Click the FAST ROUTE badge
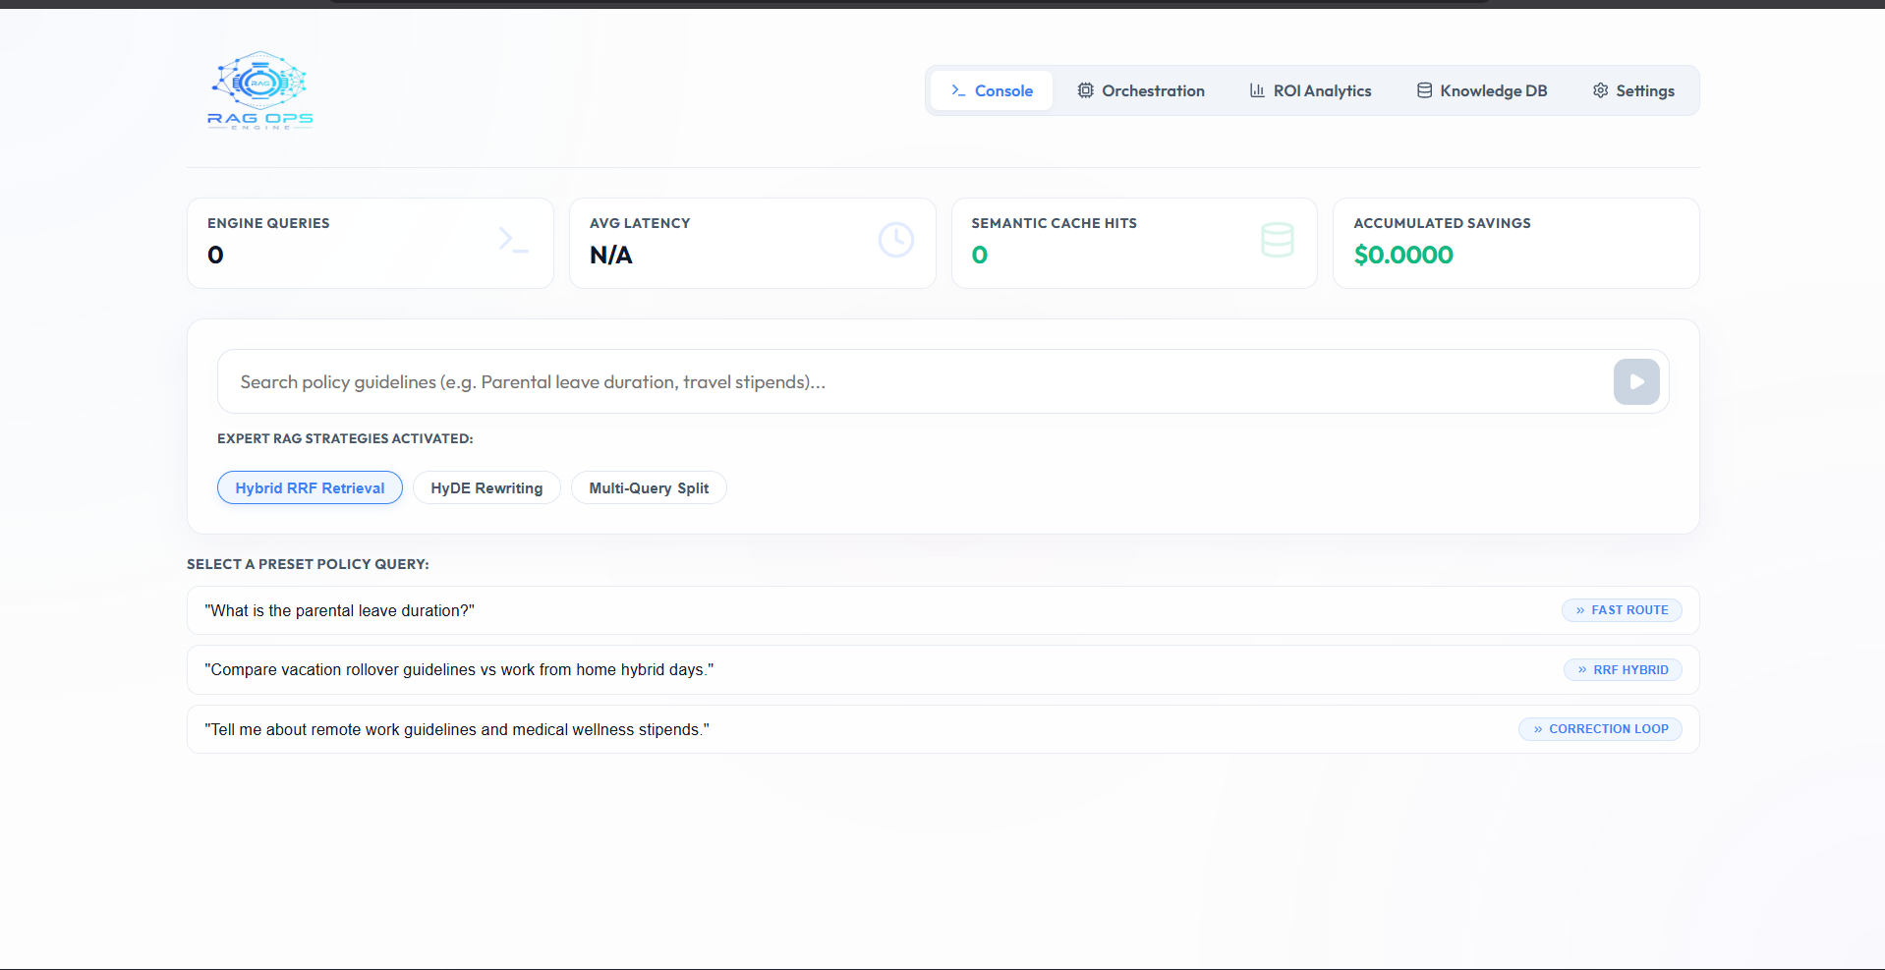The width and height of the screenshot is (1885, 970). click(x=1622, y=610)
